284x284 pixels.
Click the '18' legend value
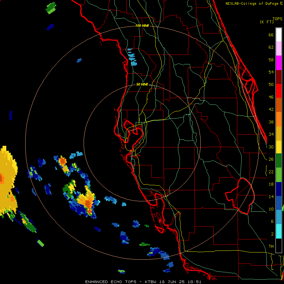coord(271,184)
